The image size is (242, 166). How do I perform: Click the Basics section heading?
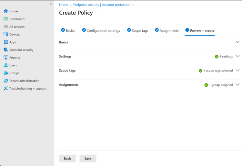tap(64, 42)
